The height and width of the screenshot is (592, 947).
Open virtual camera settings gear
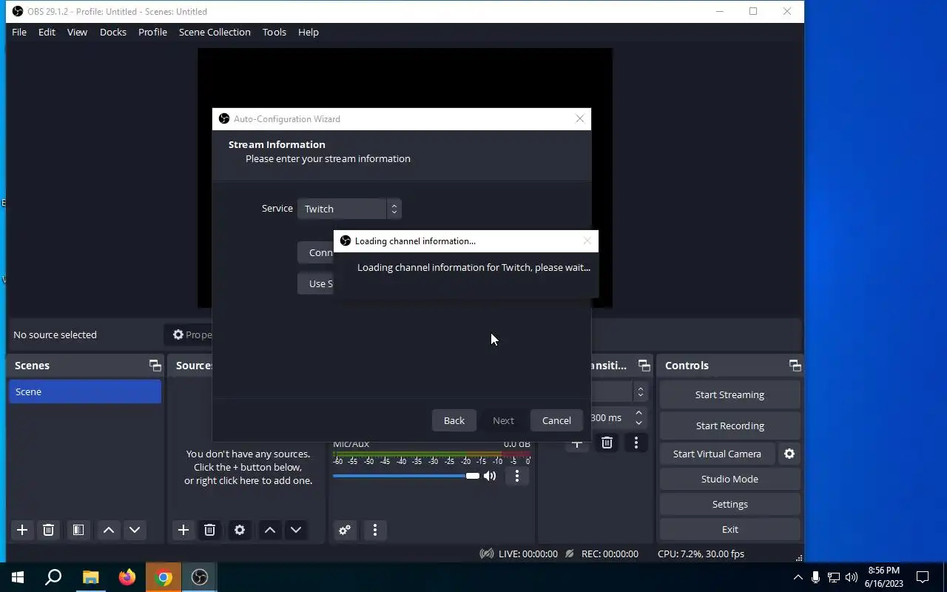click(789, 454)
